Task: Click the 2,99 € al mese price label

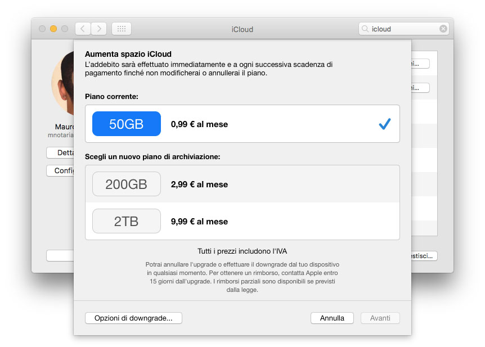Action: pos(201,183)
